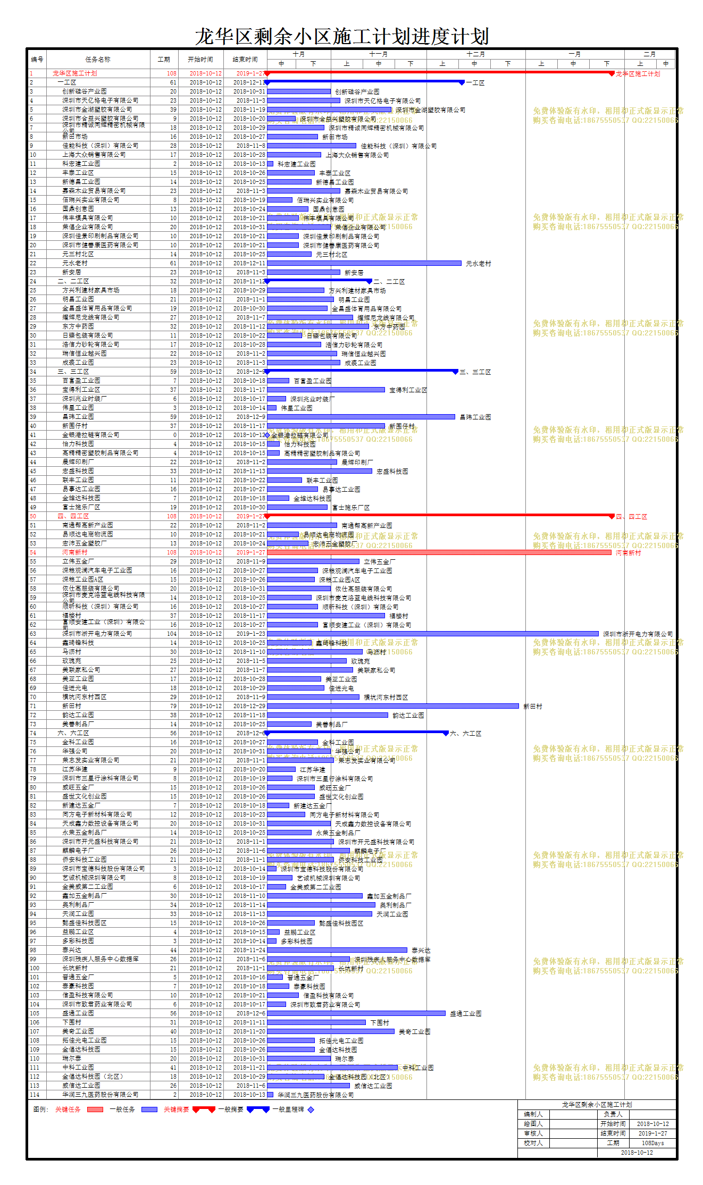
Task: Click the blue summary bar for 一工区
Action: click(x=365, y=81)
